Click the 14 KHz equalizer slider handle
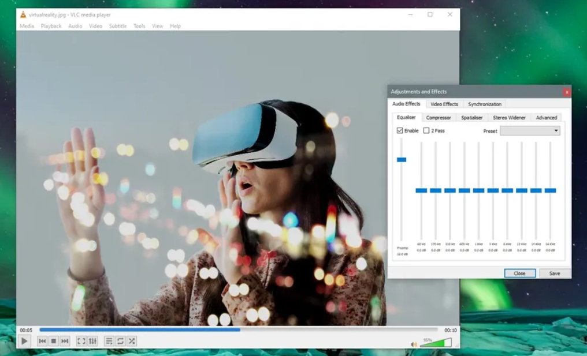The image size is (587, 356). pyautogui.click(x=536, y=190)
